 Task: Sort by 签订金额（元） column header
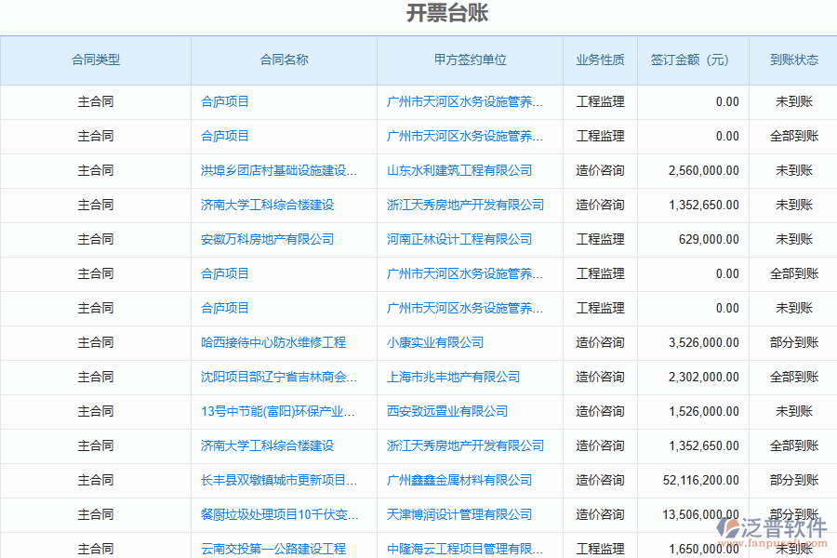click(x=689, y=60)
